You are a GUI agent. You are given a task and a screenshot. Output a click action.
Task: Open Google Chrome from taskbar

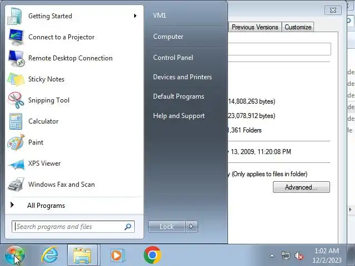pos(153,255)
